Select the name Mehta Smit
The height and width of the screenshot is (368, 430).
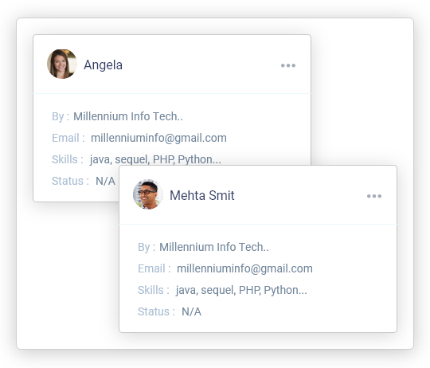click(x=202, y=195)
